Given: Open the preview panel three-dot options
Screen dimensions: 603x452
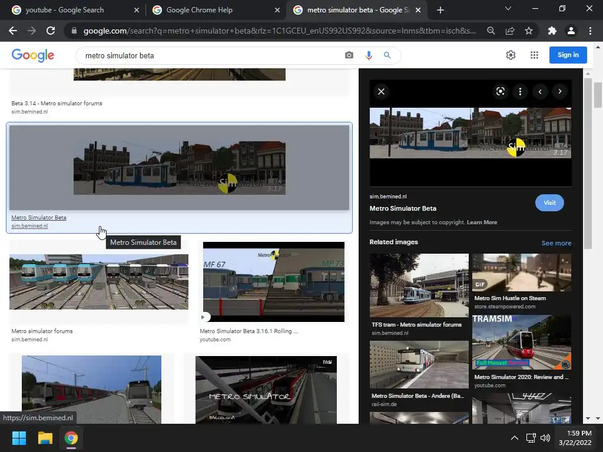Looking at the screenshot, I should 520,91.
